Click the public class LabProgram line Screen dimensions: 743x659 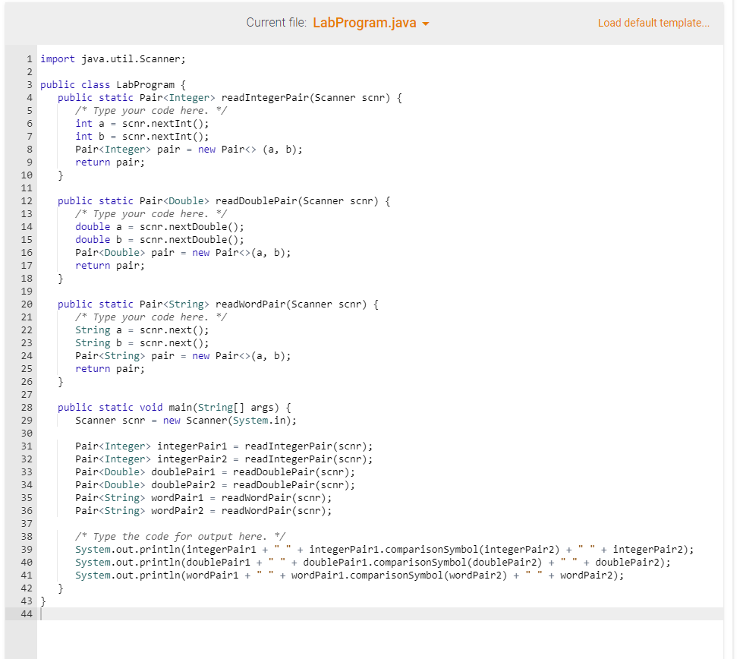click(113, 85)
